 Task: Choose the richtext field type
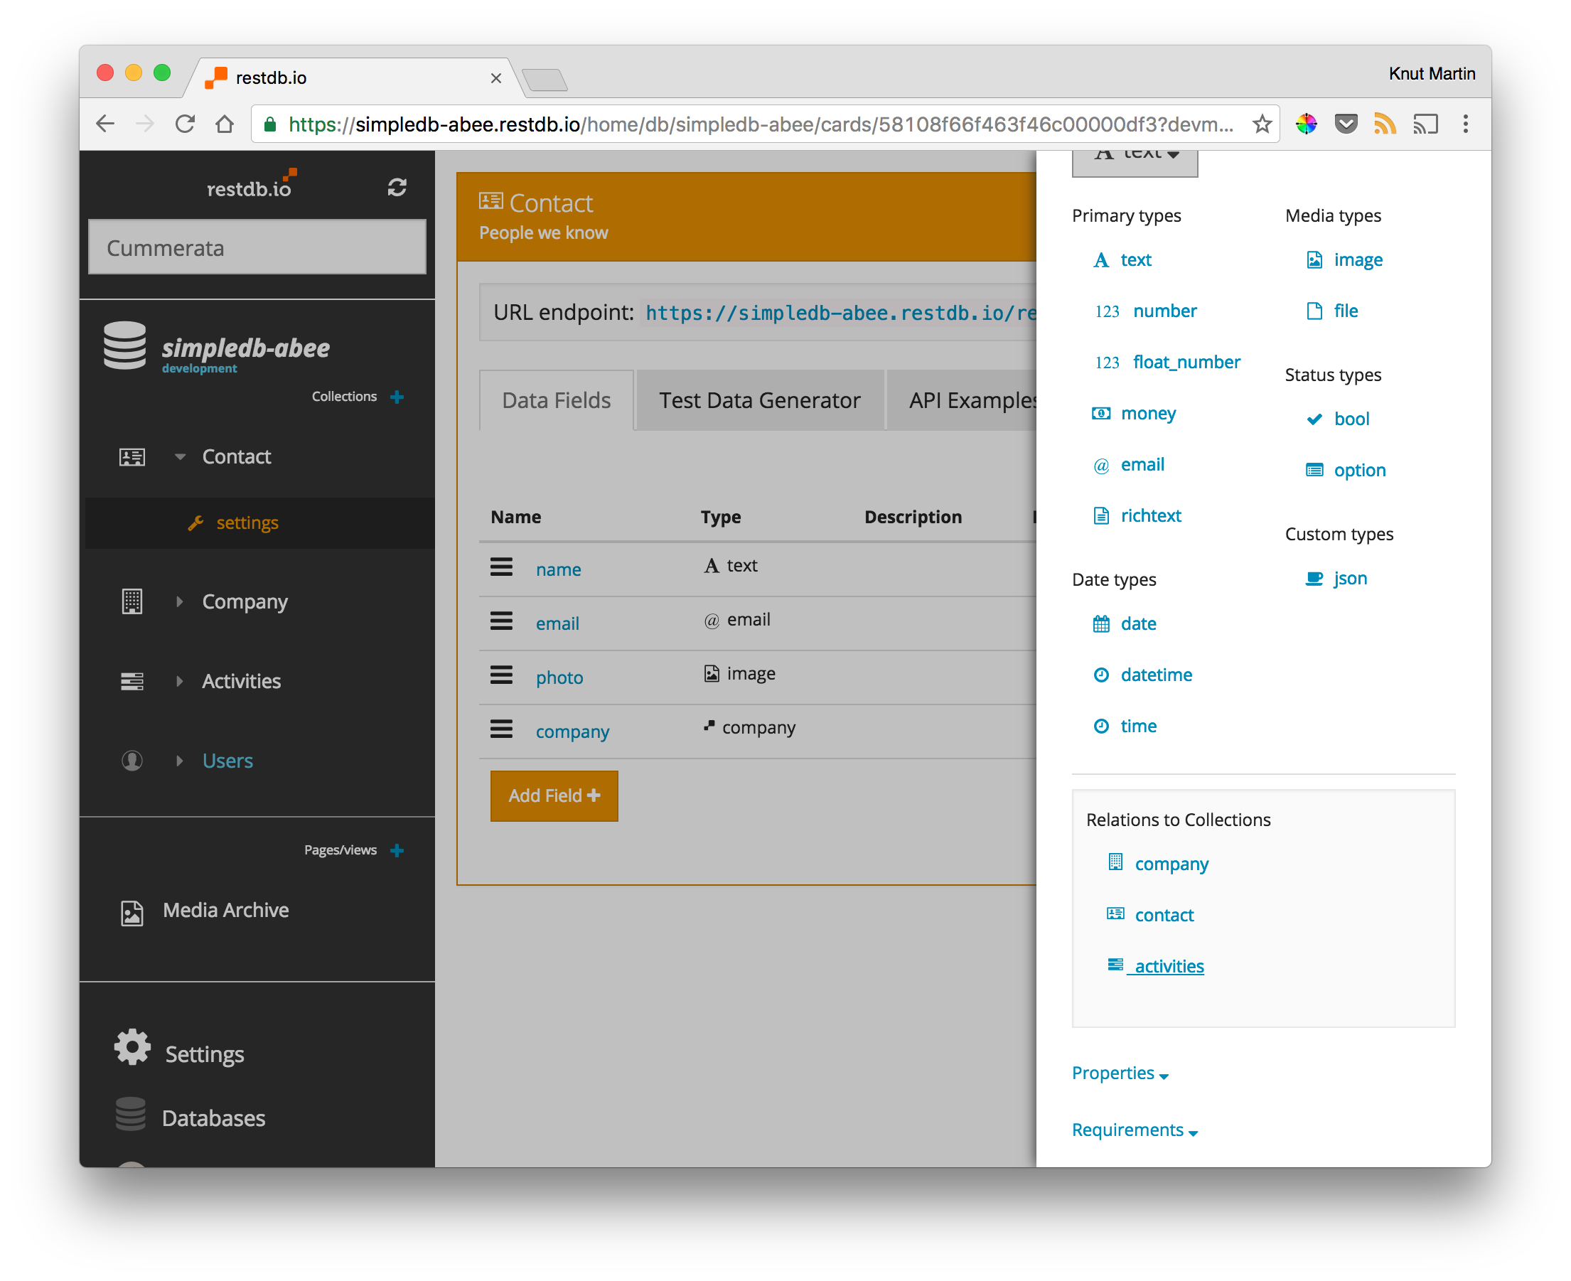1150,515
